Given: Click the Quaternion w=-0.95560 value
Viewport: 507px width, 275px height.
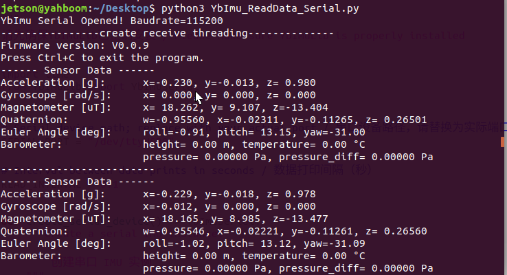Looking at the screenshot, I should point(174,120).
